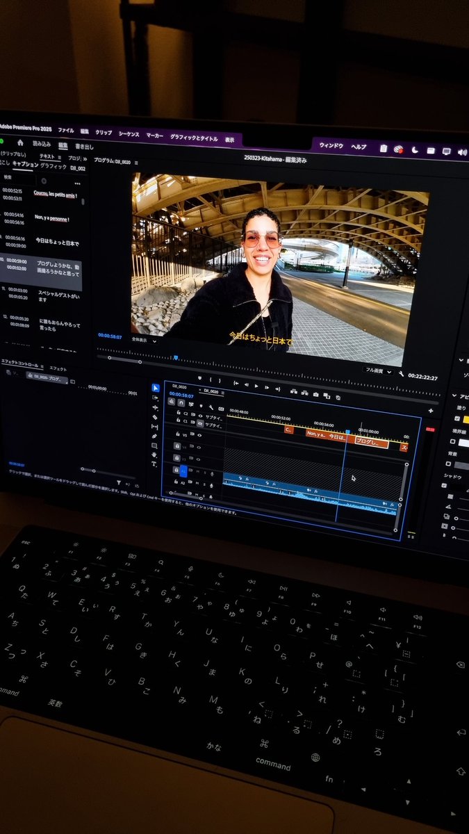
Task: Toggle Focus moon icon in menu bar
Action: [415, 149]
